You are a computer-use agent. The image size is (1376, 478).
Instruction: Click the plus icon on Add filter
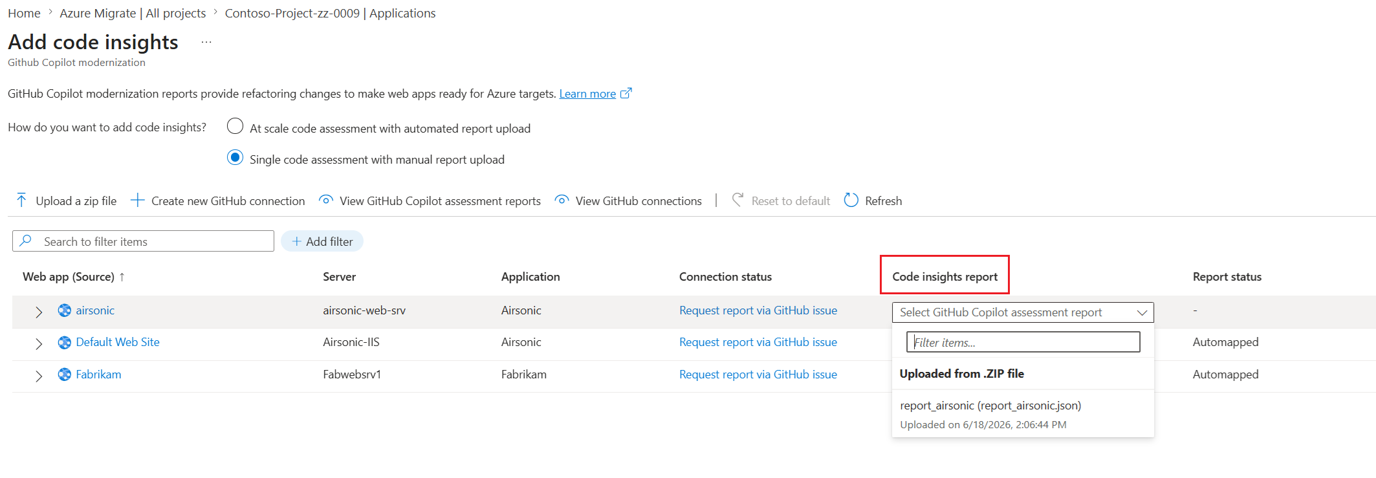click(297, 241)
